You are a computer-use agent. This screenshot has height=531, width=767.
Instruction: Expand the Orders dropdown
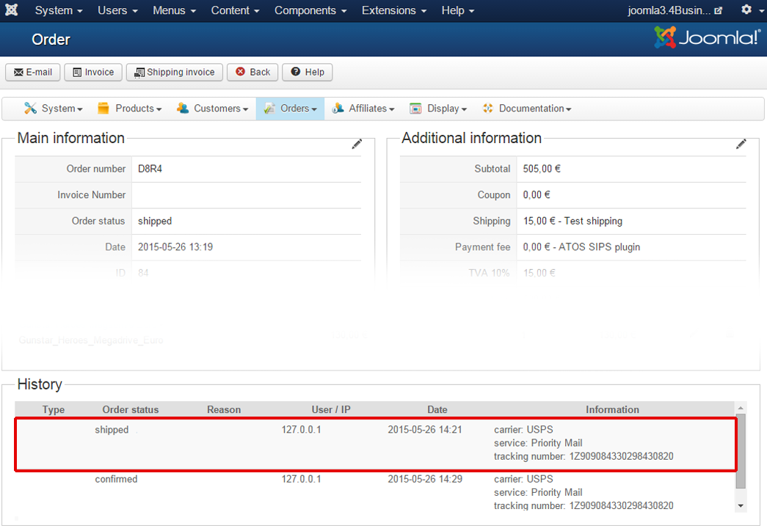290,109
